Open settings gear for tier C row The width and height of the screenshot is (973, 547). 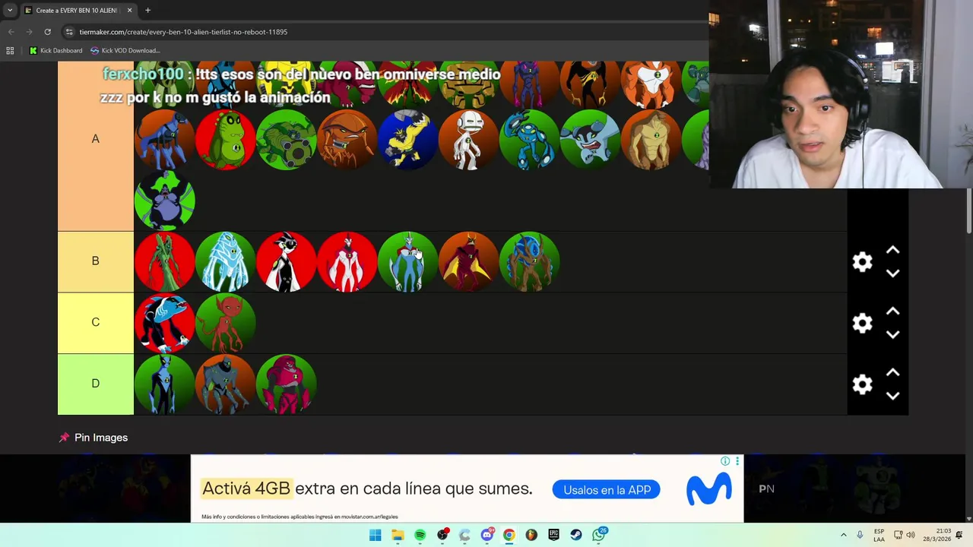862,323
